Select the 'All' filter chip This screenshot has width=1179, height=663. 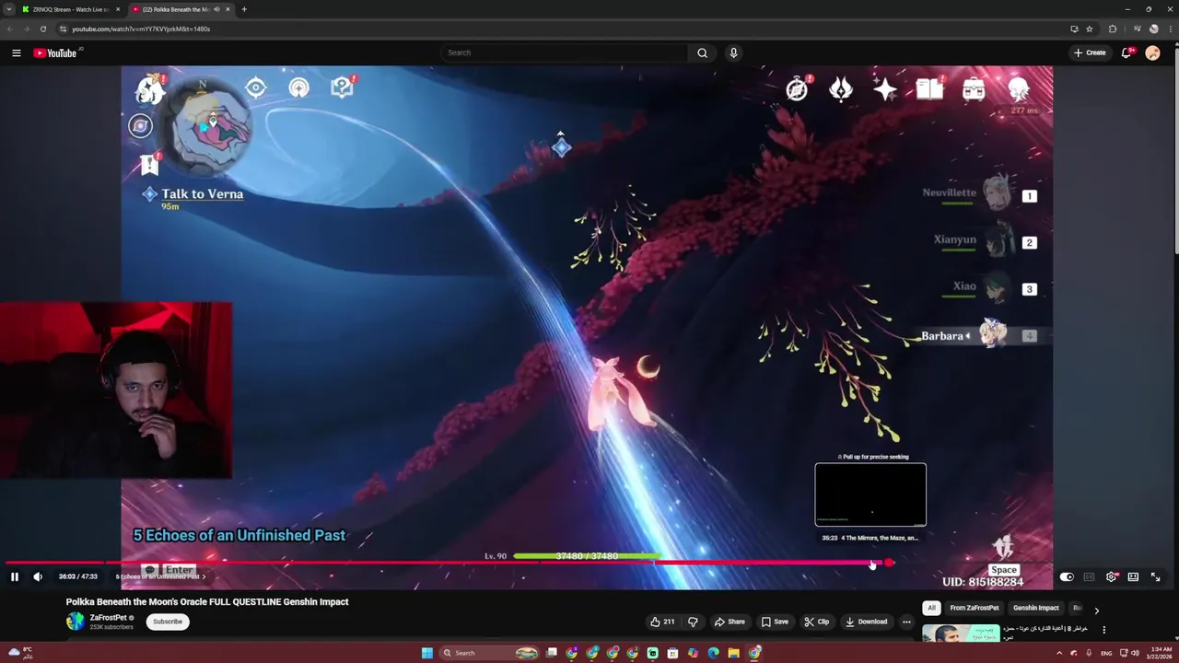tap(931, 608)
